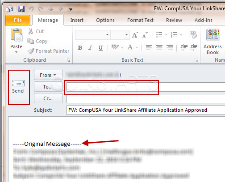Image resolution: width=225 pixels, height=182 pixels.
Task: Switch to the Insert tab
Action: 77,20
